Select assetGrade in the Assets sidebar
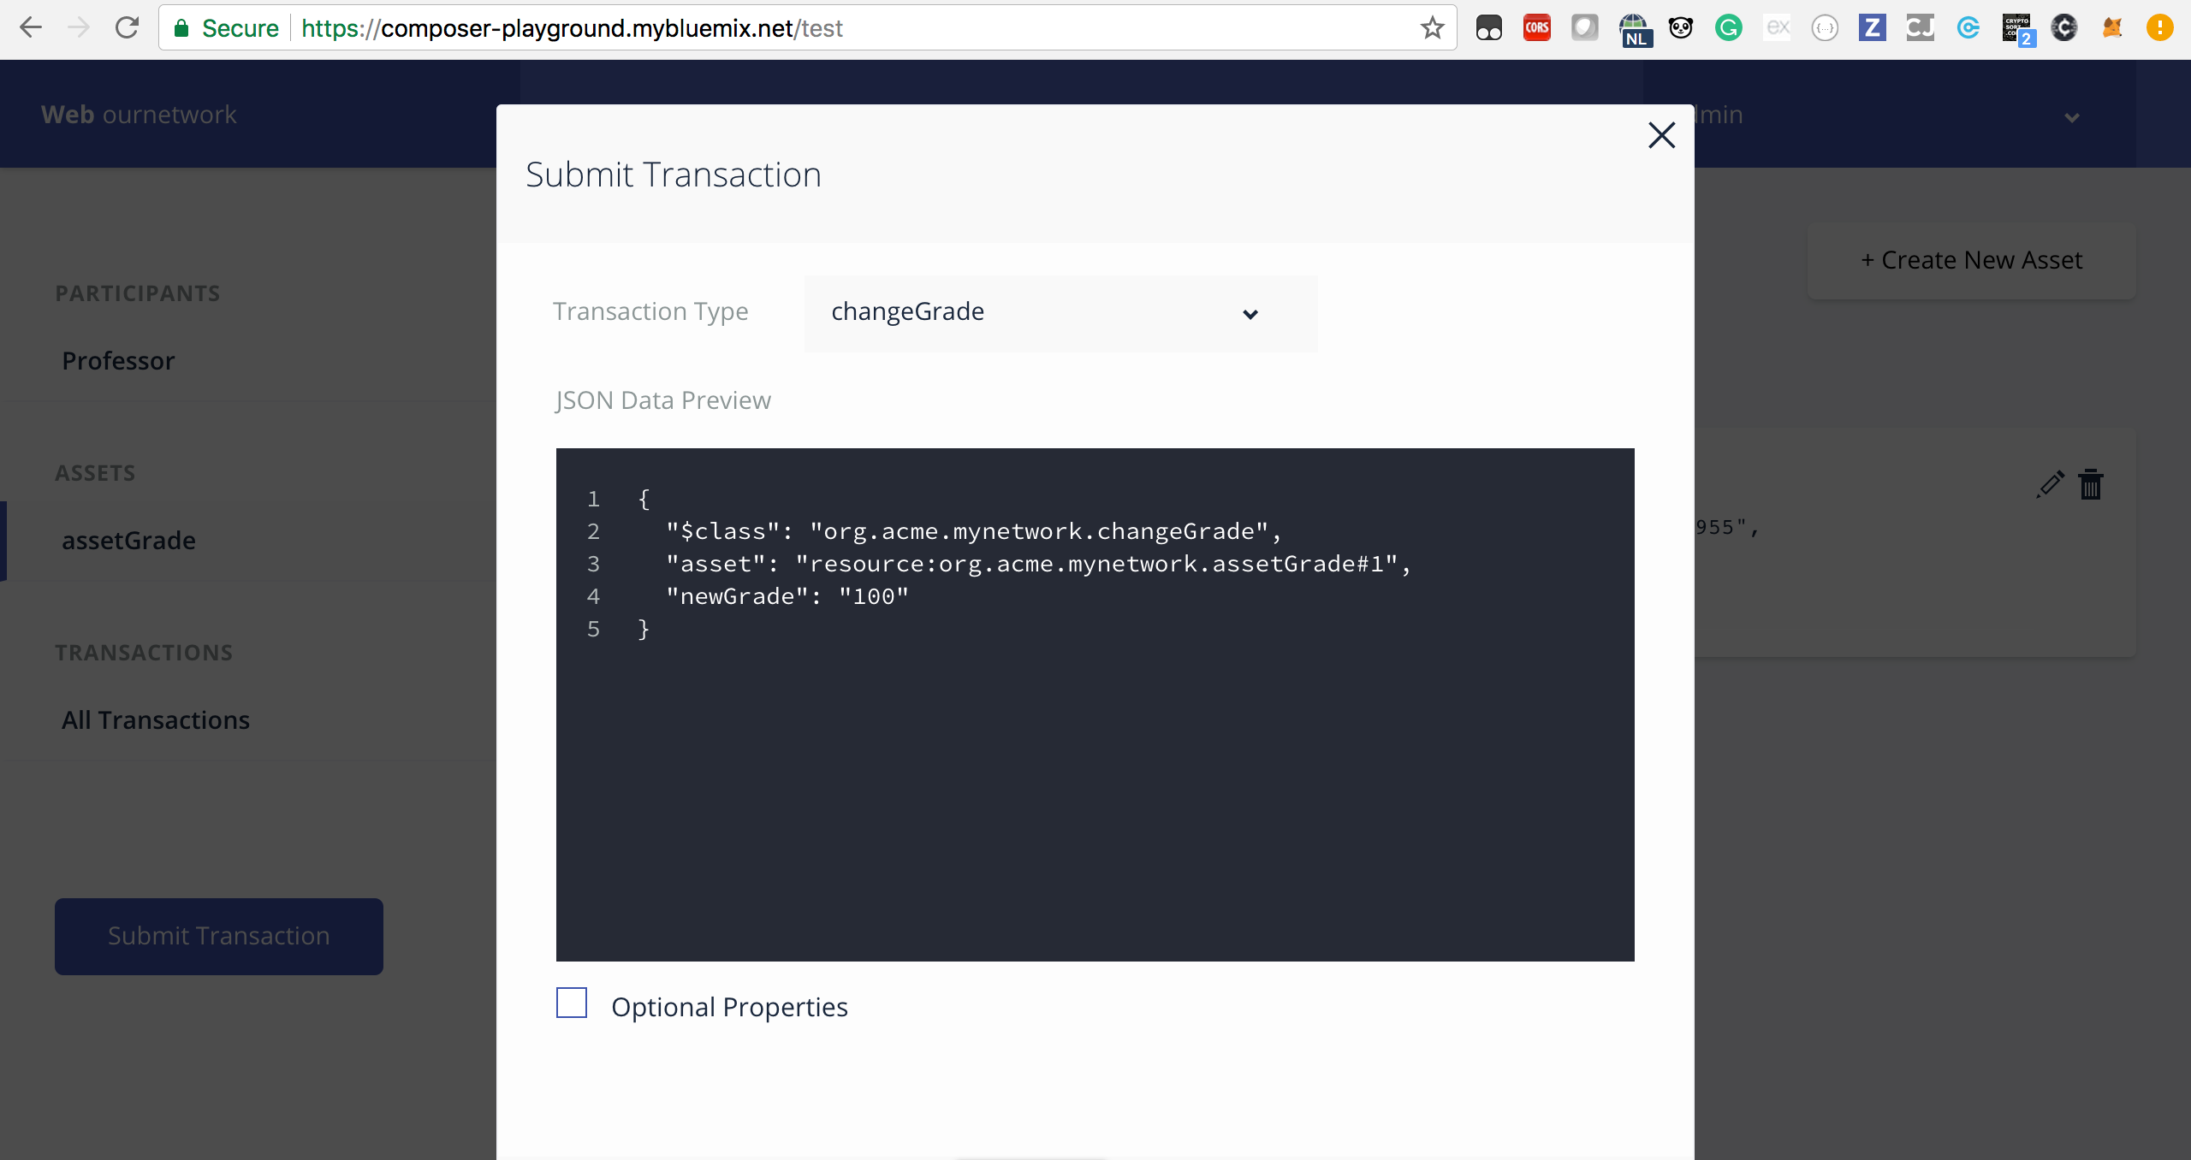 128,540
